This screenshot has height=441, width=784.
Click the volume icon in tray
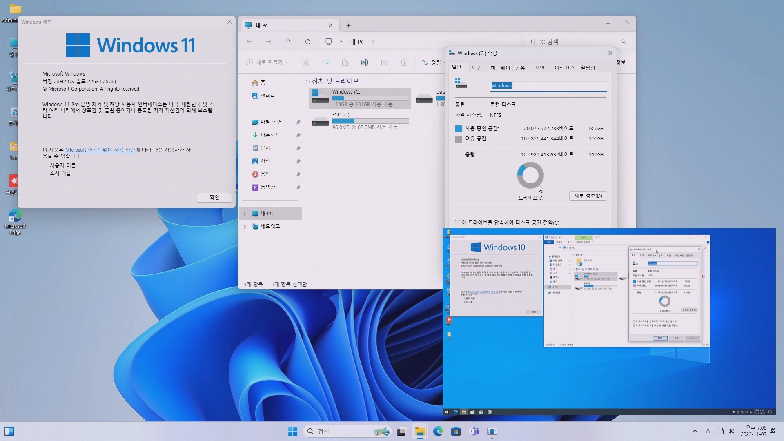(x=731, y=431)
